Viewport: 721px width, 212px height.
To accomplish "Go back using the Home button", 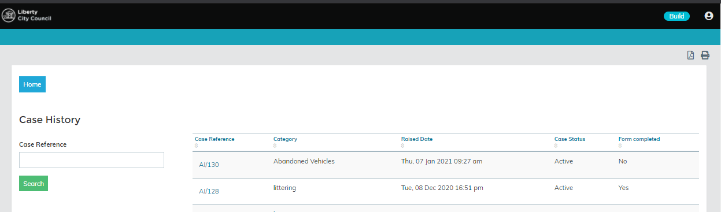I will pos(32,84).
